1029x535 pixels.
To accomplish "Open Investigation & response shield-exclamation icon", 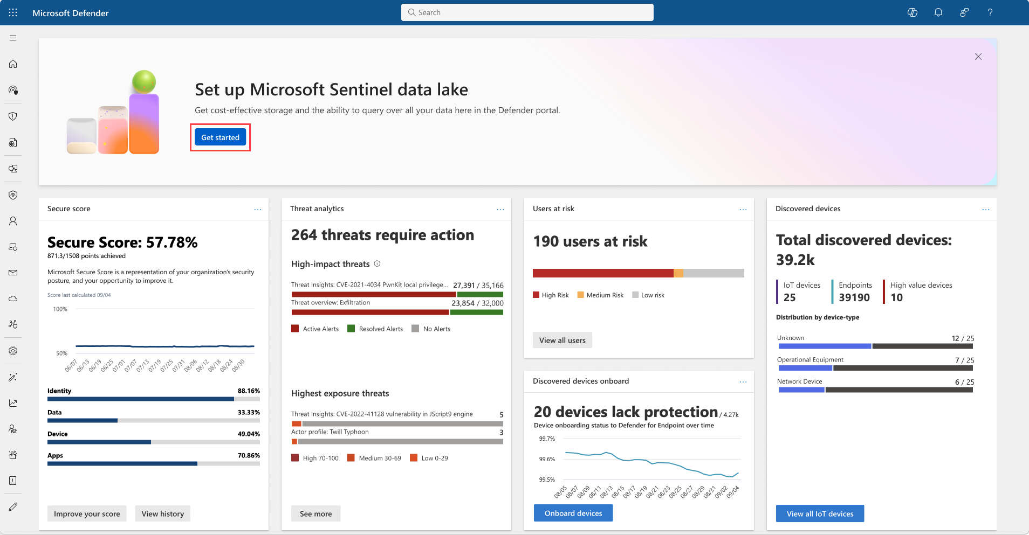I will 13,116.
